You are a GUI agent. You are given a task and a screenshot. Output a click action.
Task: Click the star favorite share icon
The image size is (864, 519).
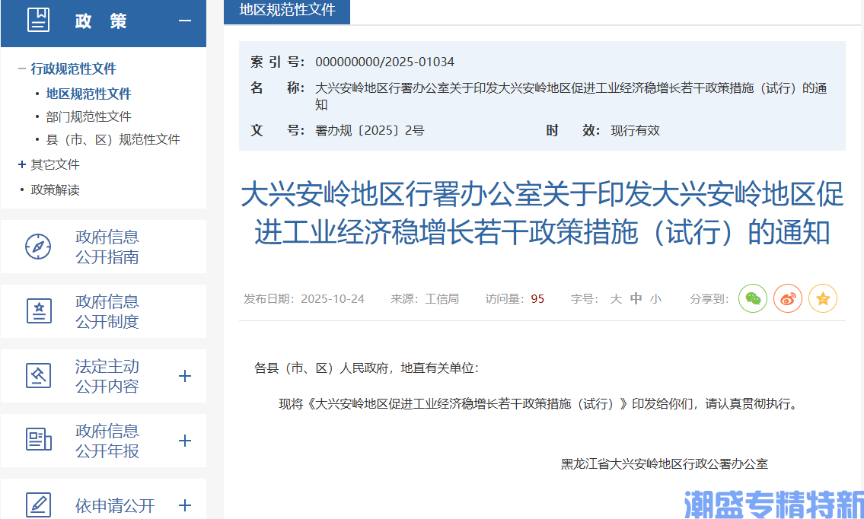tap(822, 298)
